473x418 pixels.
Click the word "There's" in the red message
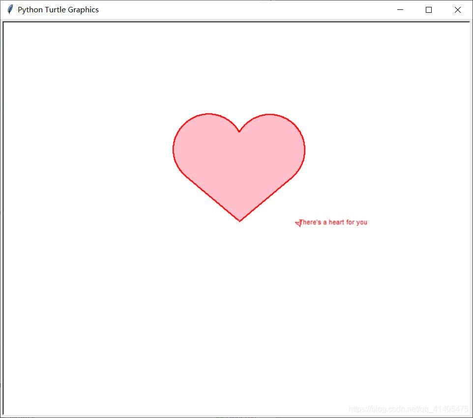(311, 222)
